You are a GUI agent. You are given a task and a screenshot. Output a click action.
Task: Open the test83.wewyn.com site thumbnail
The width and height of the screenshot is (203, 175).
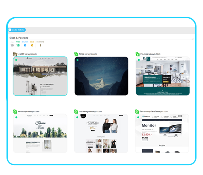[40, 76]
